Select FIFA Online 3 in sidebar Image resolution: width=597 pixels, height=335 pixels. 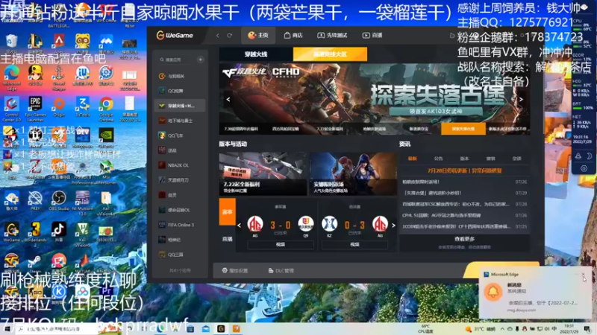pos(180,225)
